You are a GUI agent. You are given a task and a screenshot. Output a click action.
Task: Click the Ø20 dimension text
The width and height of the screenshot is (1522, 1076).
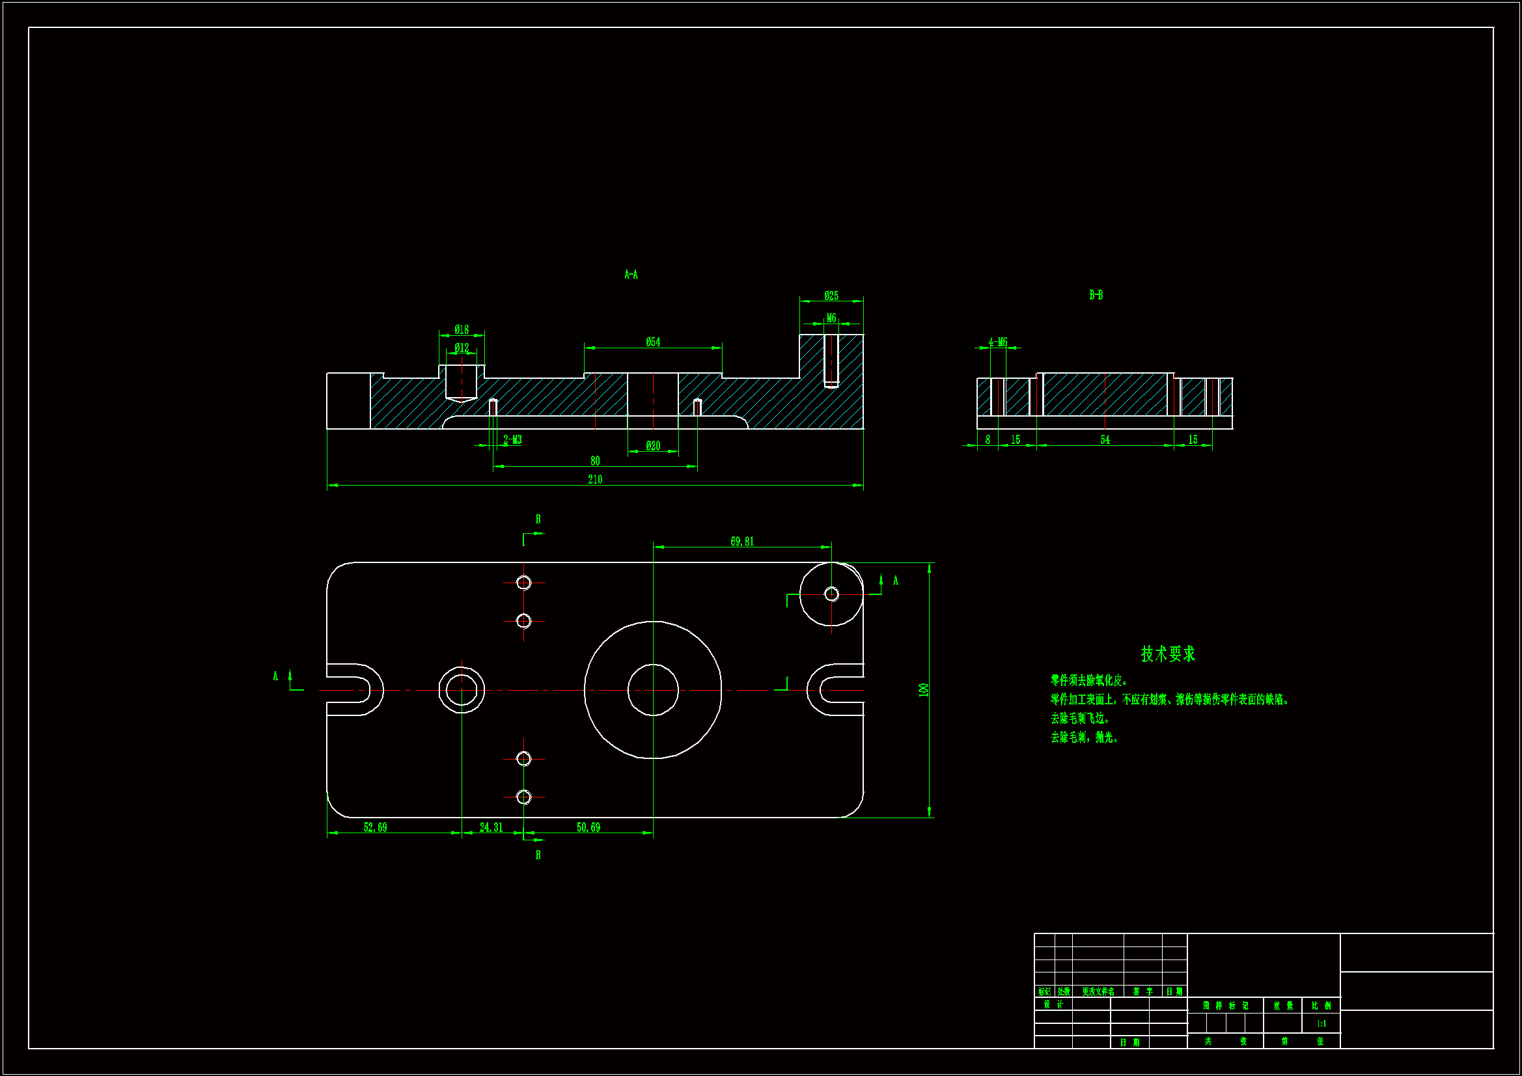[x=653, y=446]
